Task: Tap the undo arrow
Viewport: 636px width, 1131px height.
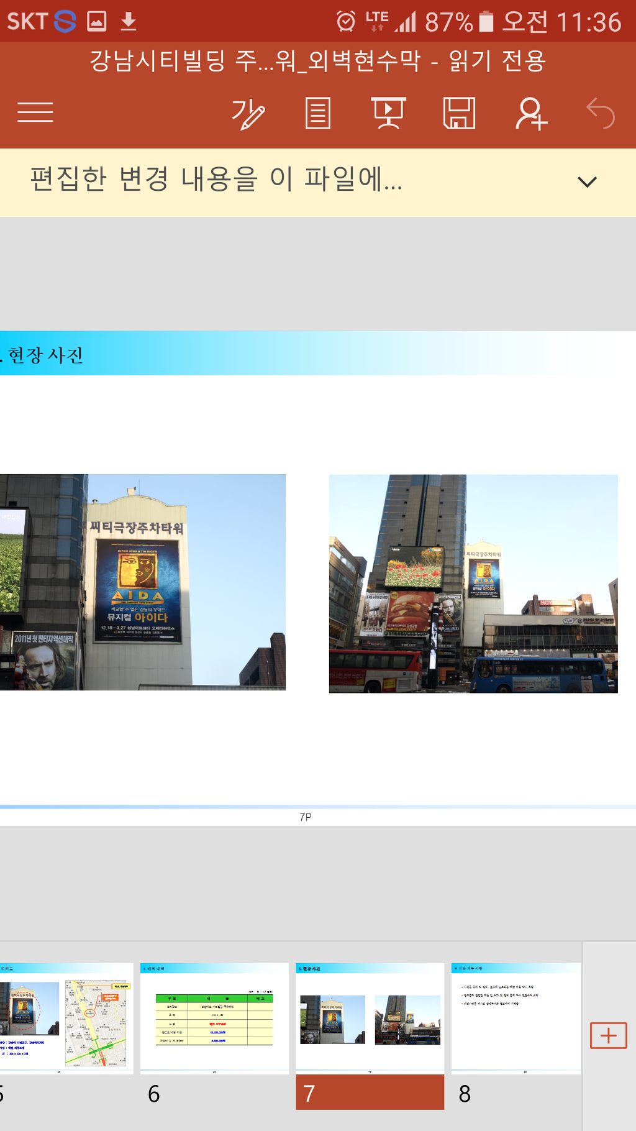Action: 601,114
